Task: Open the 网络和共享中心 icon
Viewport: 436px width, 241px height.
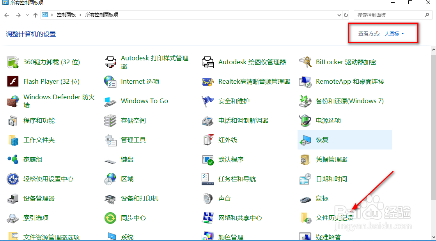Action: [208, 218]
